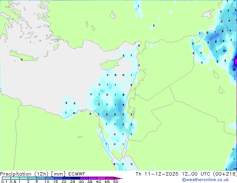Click the '50' legend scale label
The width and height of the screenshot is (237, 183).
point(116,182)
